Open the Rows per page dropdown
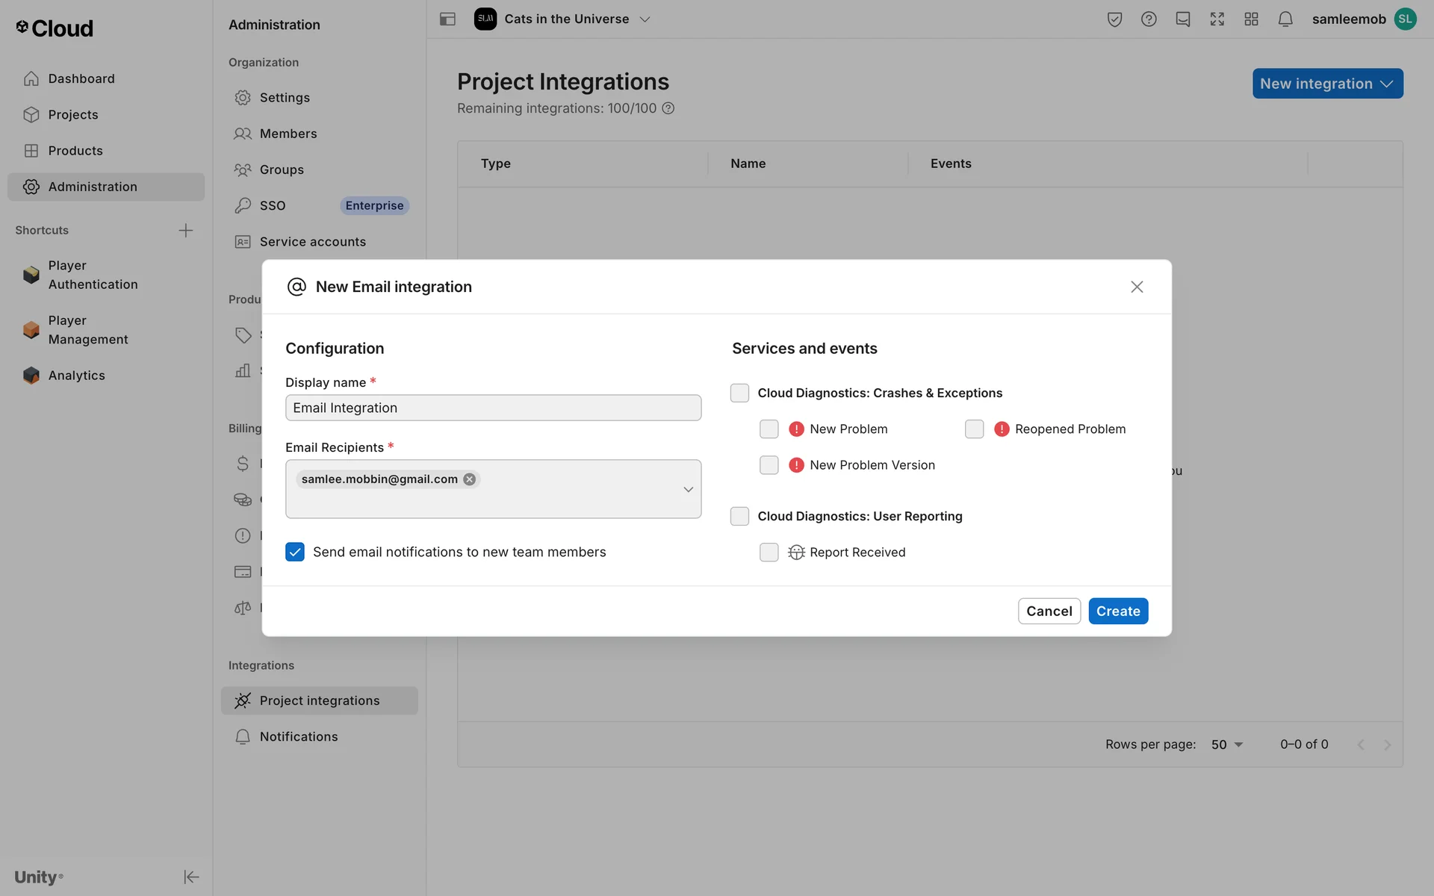 (x=1226, y=744)
